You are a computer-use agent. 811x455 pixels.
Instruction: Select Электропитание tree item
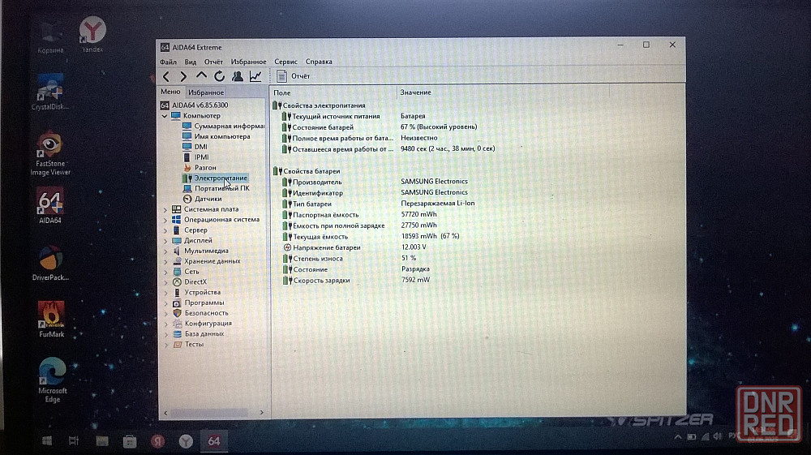215,178
